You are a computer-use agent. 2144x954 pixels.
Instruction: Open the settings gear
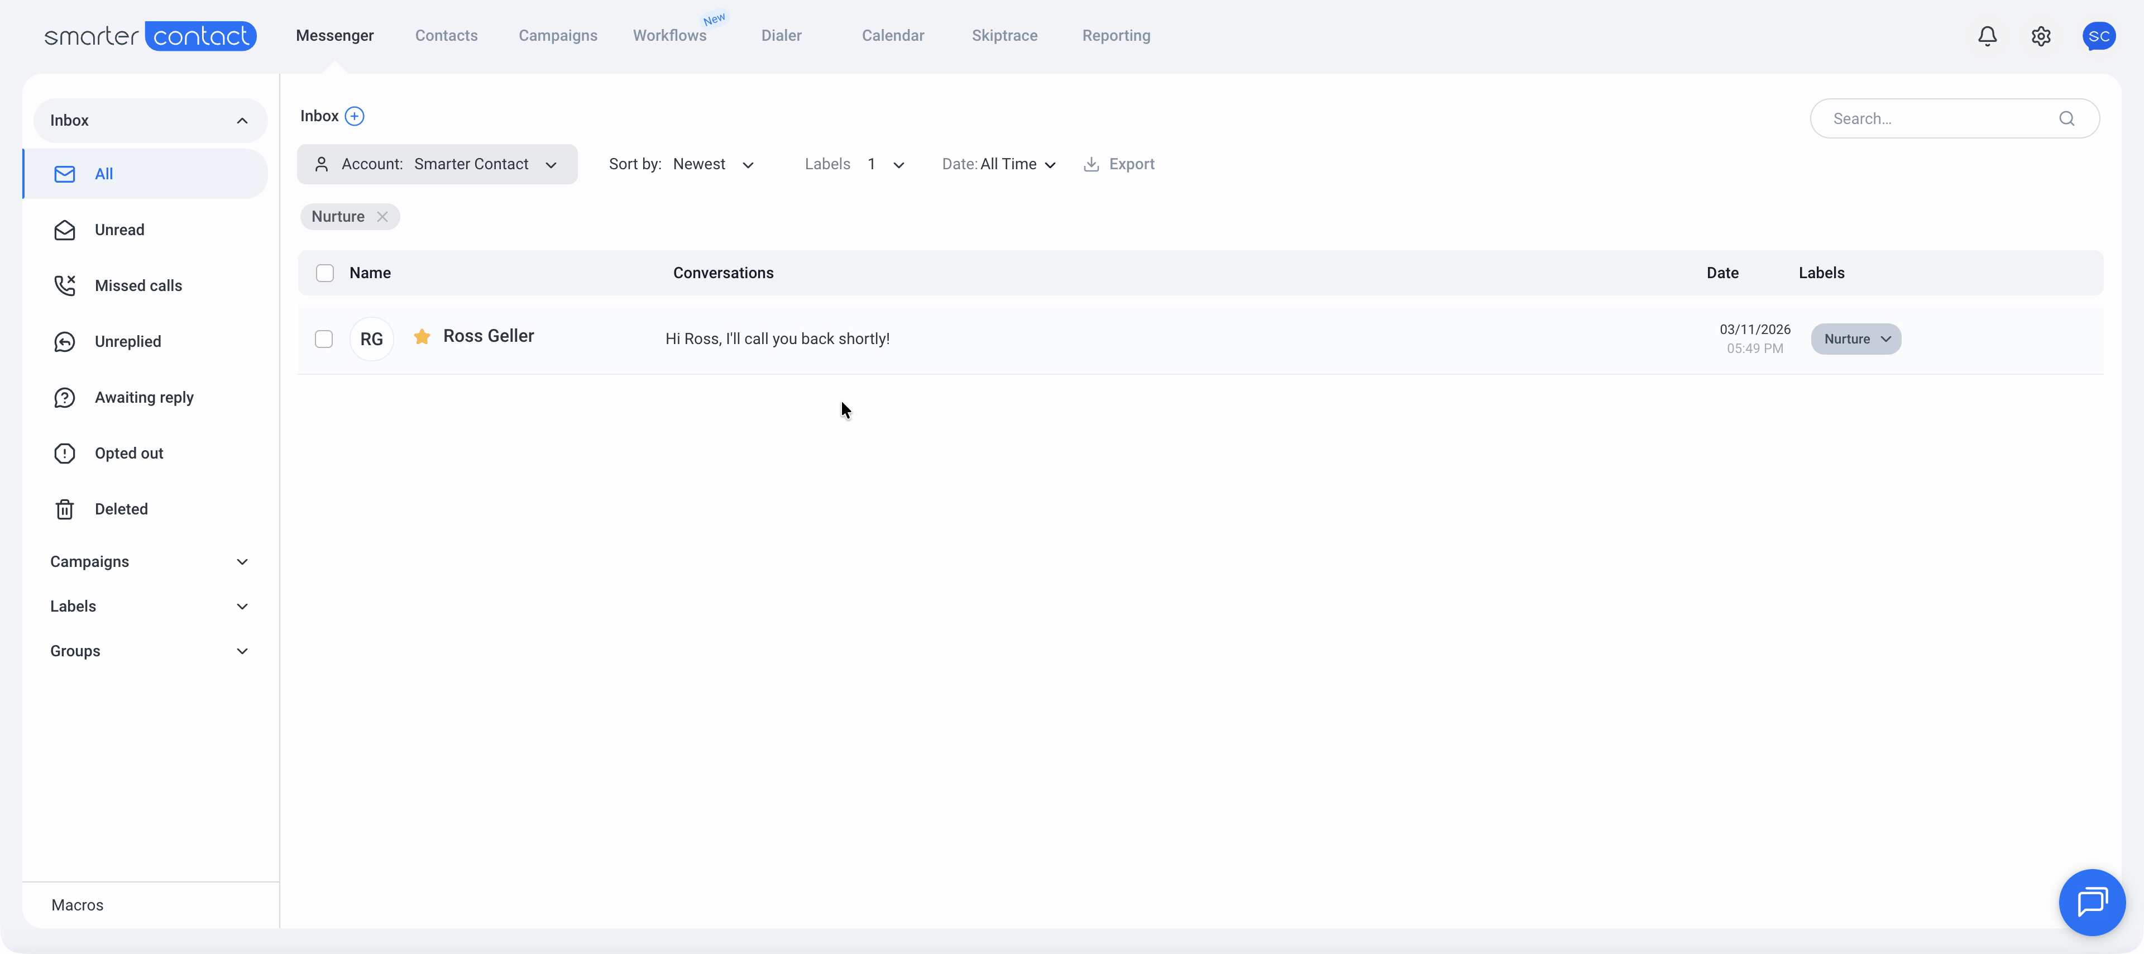pyautogui.click(x=2041, y=36)
